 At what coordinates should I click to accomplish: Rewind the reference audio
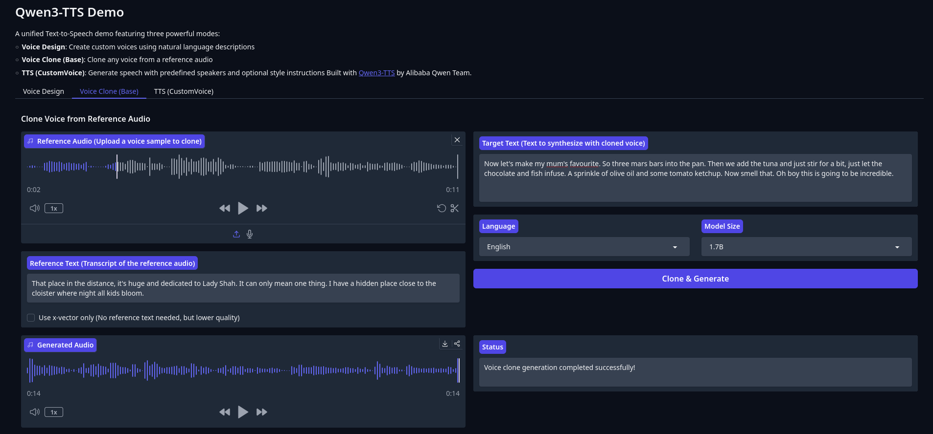[x=225, y=208]
